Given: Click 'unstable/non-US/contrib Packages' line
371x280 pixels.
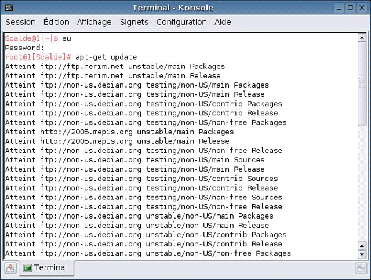Looking at the screenshot, I should (146, 235).
